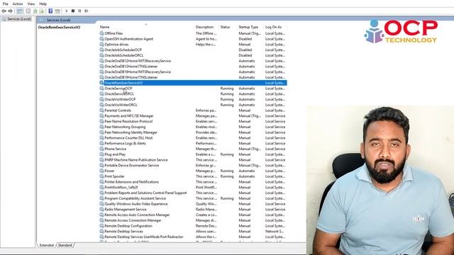Click gear icon beside Offline Files
Image resolution: width=454 pixels, height=255 pixels.
click(x=101, y=33)
